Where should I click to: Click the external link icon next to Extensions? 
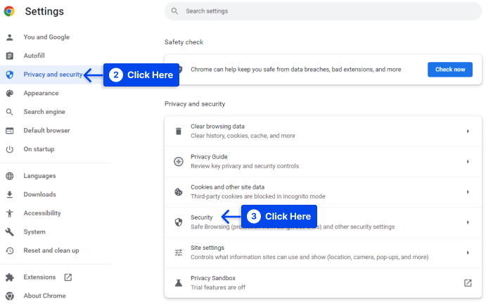click(x=68, y=277)
